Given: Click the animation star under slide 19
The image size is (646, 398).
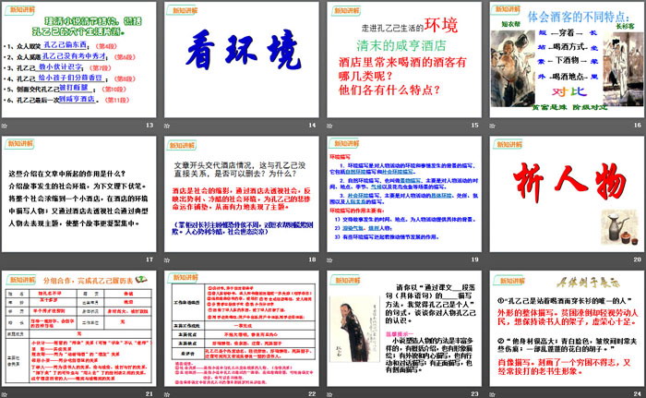Looking at the screenshot, I should pos(329,259).
